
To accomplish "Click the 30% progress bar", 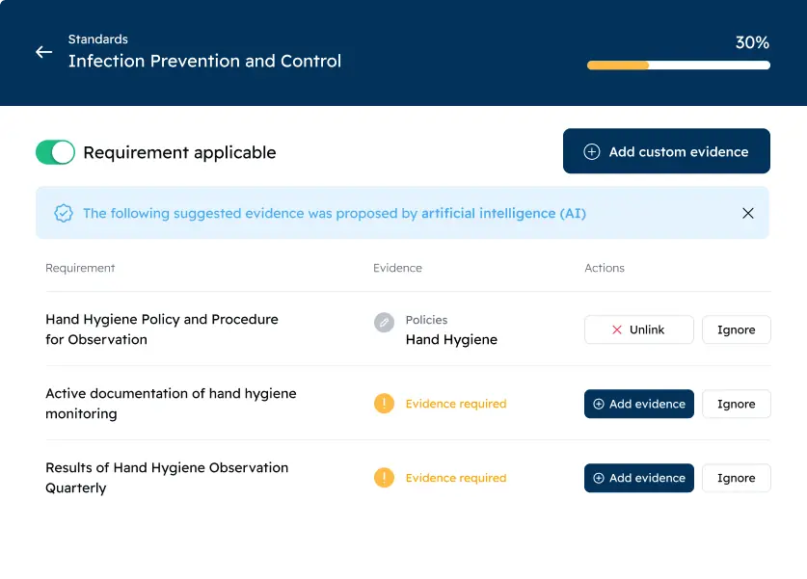I will click(678, 66).
